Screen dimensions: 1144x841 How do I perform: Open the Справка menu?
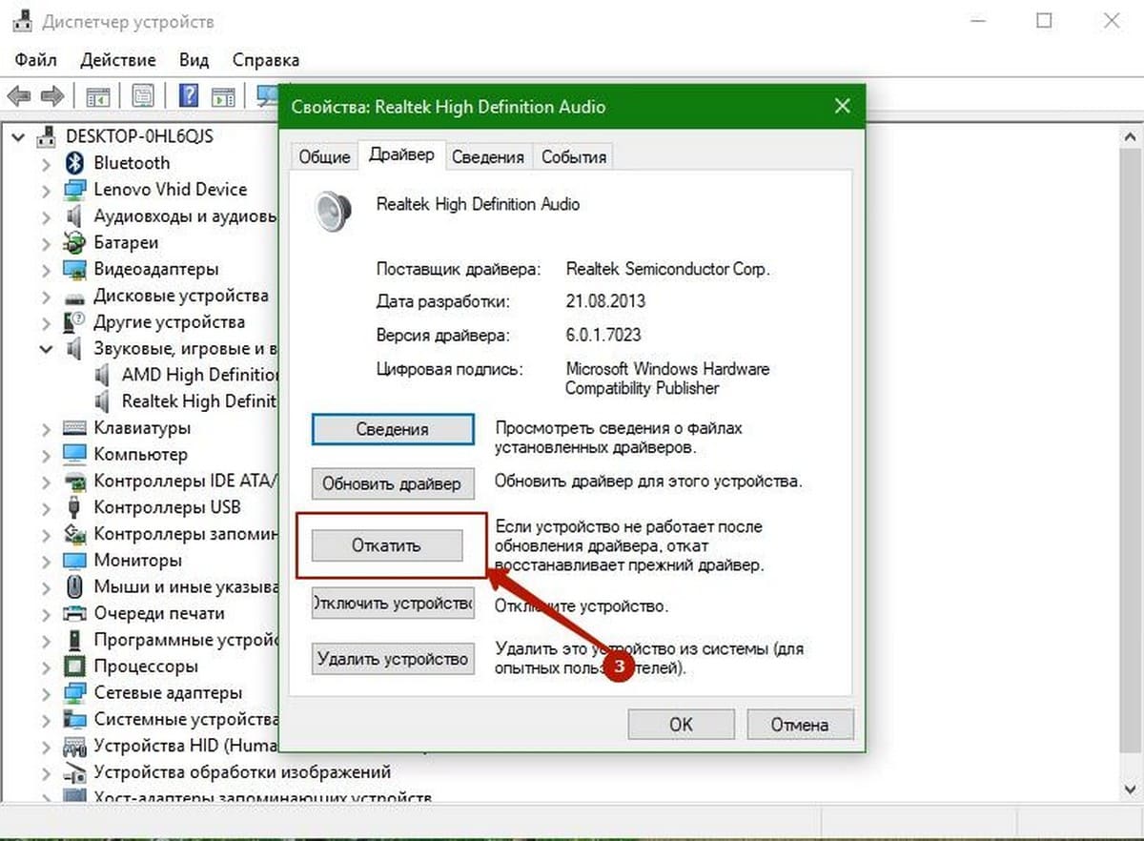(x=266, y=60)
